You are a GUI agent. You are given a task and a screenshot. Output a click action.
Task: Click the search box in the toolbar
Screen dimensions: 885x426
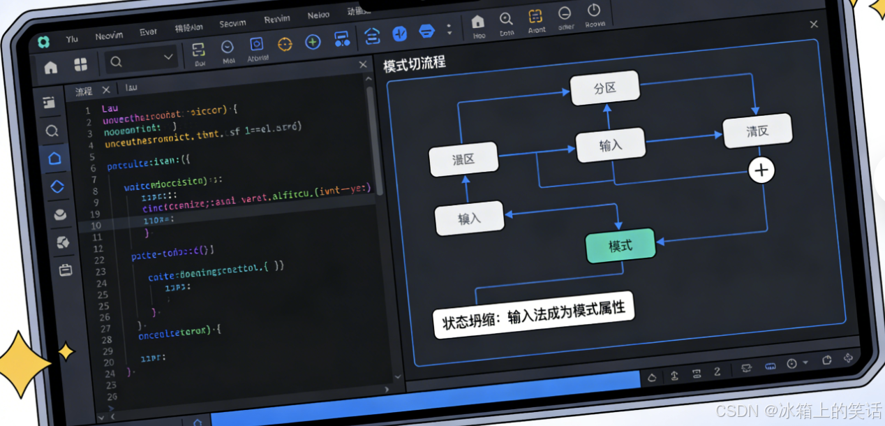click(141, 59)
